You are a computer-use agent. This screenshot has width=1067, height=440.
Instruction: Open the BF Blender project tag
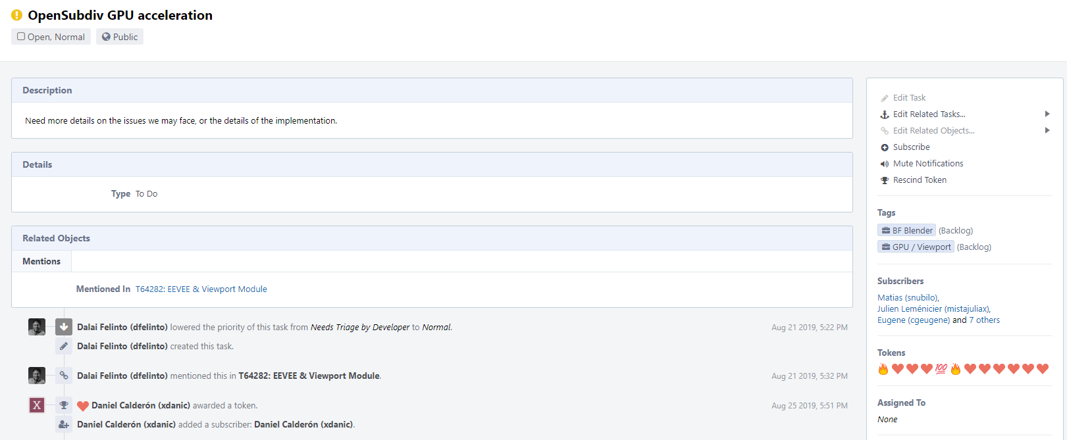click(906, 231)
